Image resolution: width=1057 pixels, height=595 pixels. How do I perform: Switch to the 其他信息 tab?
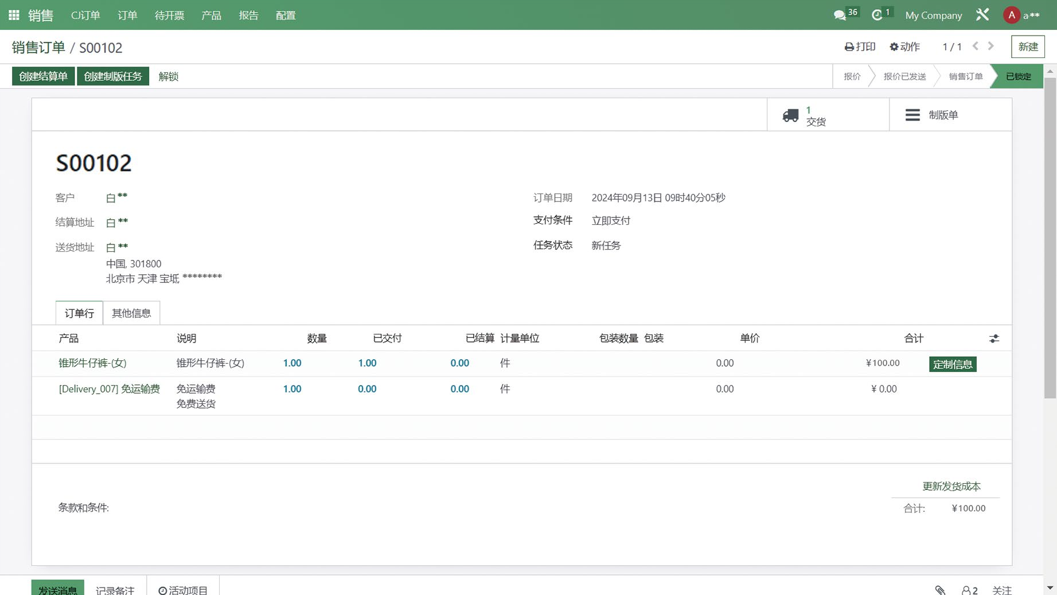pyautogui.click(x=131, y=313)
